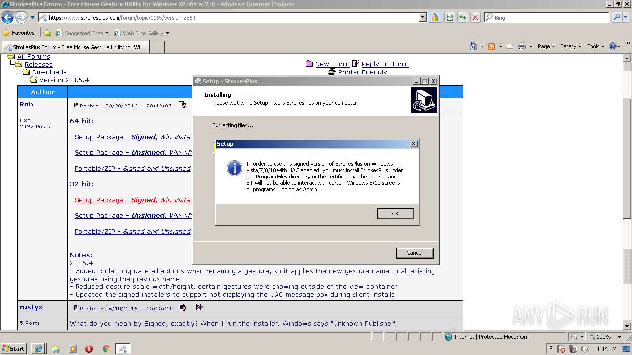Open the Downloads forum link
Viewport: 632px width, 355px height.
49,72
